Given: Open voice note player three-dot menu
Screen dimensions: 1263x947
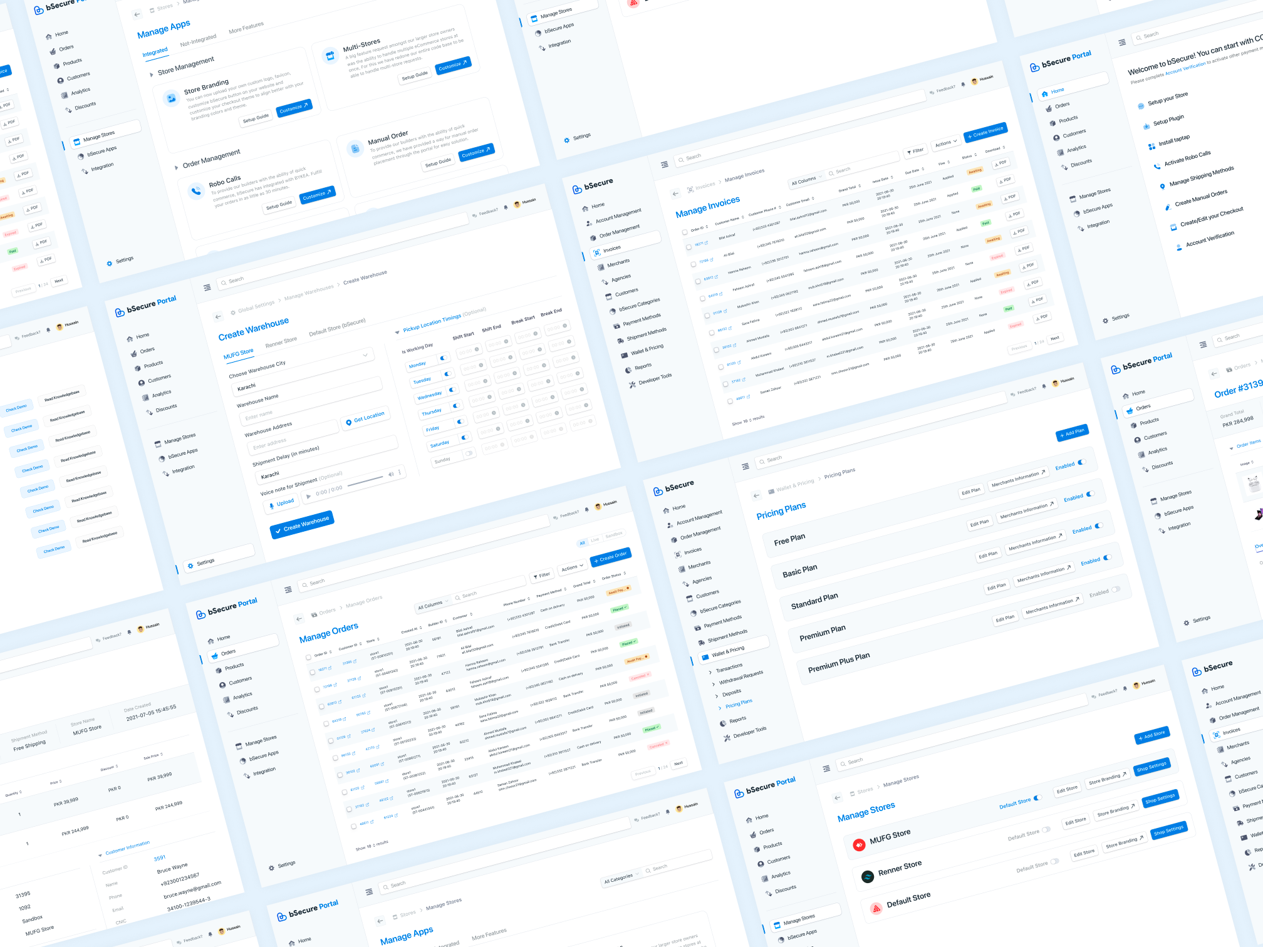Looking at the screenshot, I should [400, 472].
